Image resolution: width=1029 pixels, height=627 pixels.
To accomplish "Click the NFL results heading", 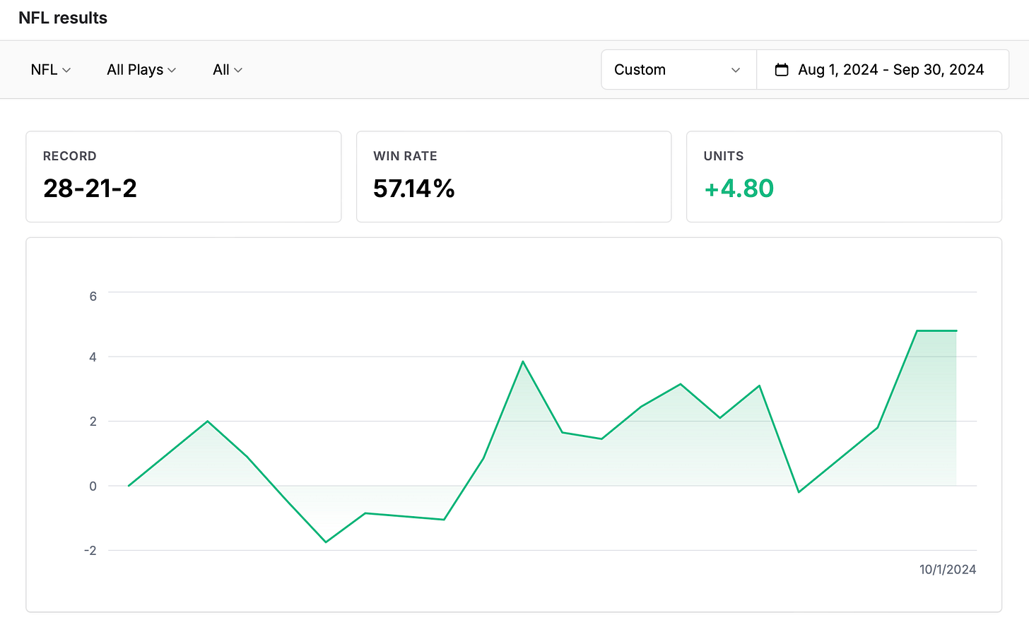I will click(63, 18).
